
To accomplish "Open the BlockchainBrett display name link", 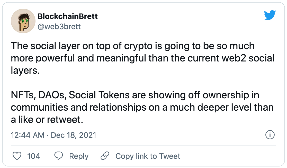I will pyautogui.click(x=68, y=17).
